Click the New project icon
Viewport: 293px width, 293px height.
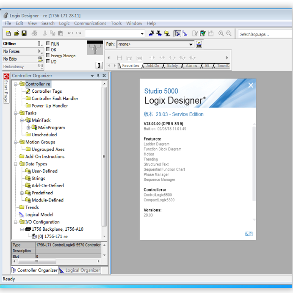click(8, 33)
